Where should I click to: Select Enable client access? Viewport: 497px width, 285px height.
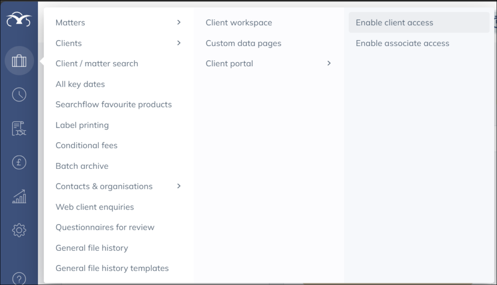(x=394, y=23)
